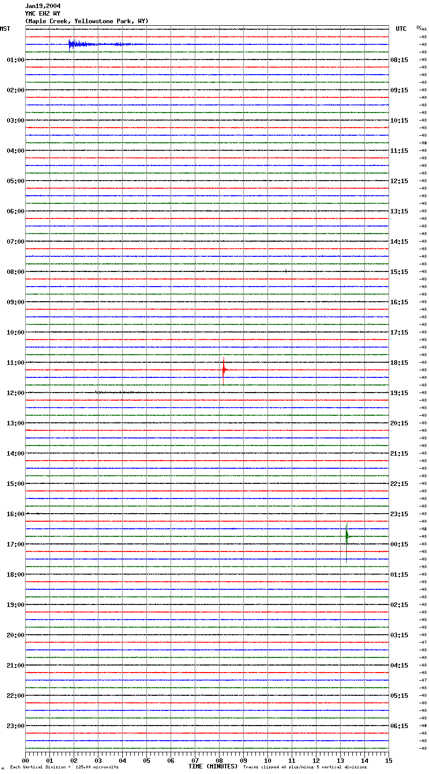Click 'Each Vertical Division = 125.00 microvolts' note
This screenshot has height=774, width=429.
[x=64, y=767]
